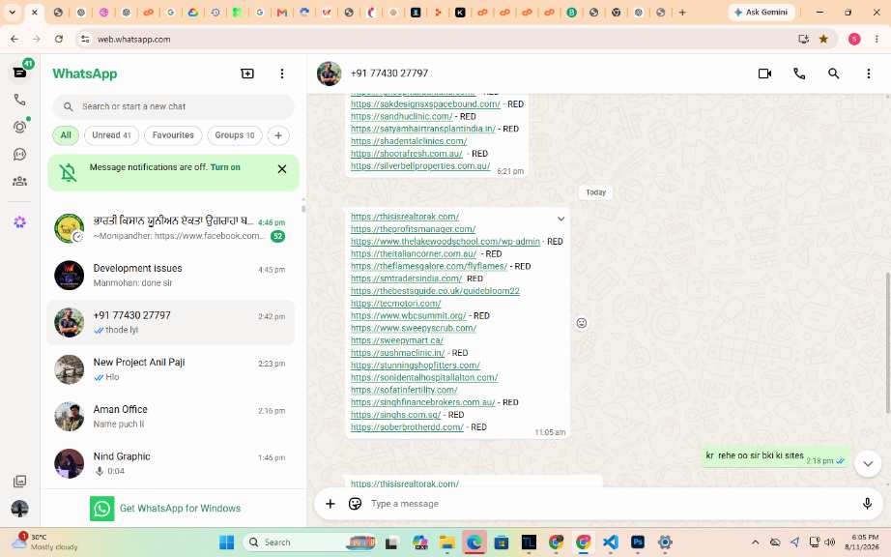Open the chat list three-dot menu
Image resolution: width=891 pixels, height=557 pixels.
coord(282,73)
